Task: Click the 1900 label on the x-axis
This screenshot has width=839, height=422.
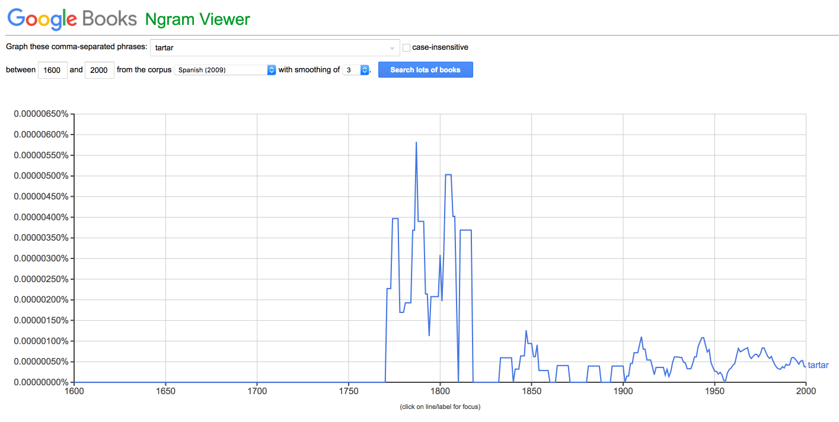Action: click(x=623, y=391)
